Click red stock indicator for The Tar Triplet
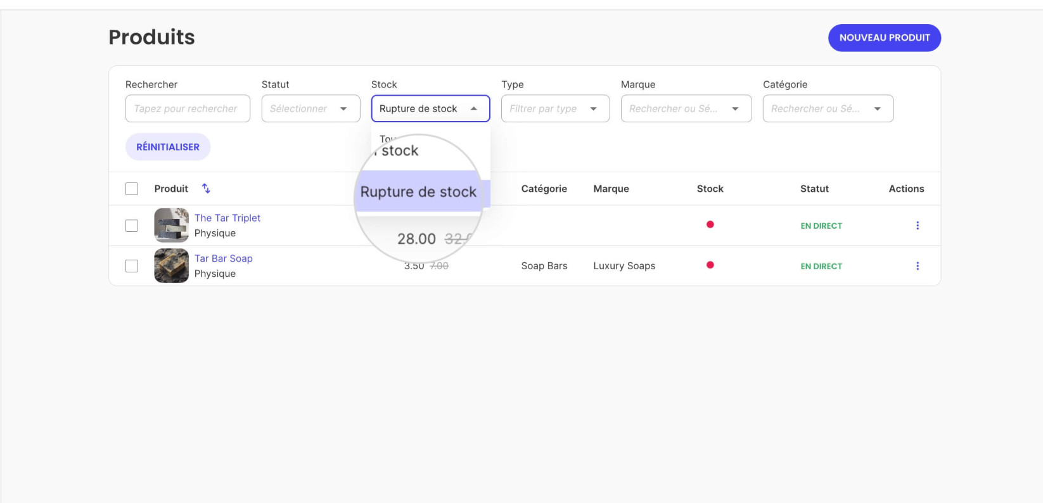1043x503 pixels. click(x=710, y=224)
